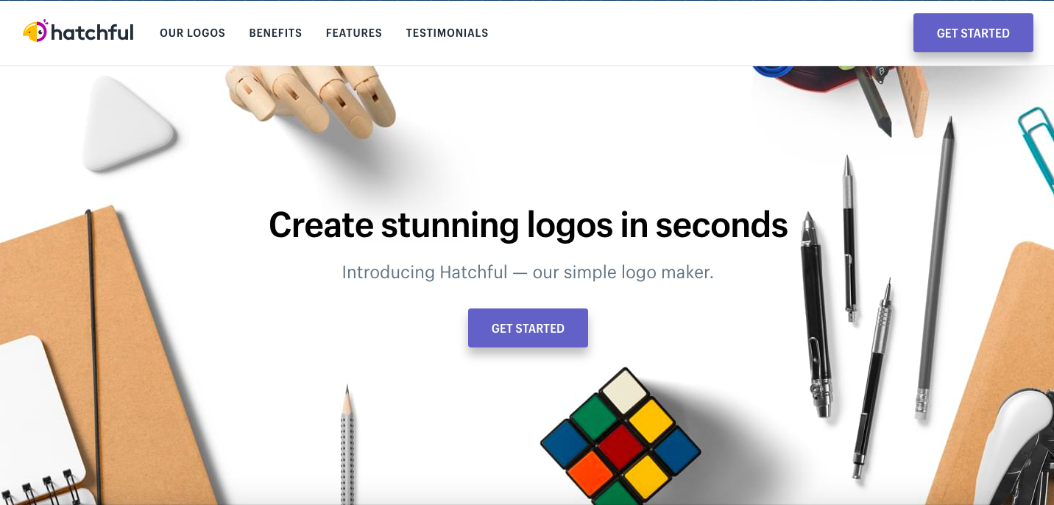Viewport: 1054px width, 505px height.
Task: Click the Hatchful bird logo icon
Action: coord(35,32)
